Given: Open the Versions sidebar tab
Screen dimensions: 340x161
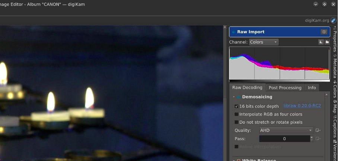Looking at the screenshot, I should (x=335, y=151).
